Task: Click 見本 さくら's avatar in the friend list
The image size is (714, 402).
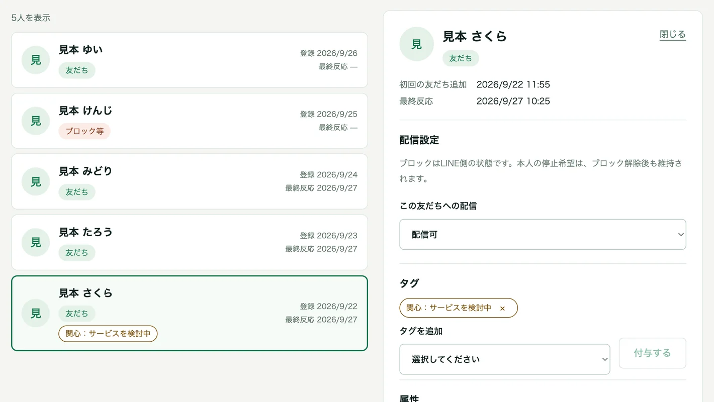Action: [36, 313]
